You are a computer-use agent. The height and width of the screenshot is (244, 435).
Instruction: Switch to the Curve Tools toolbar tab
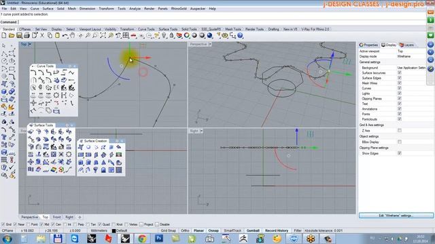(x=146, y=29)
